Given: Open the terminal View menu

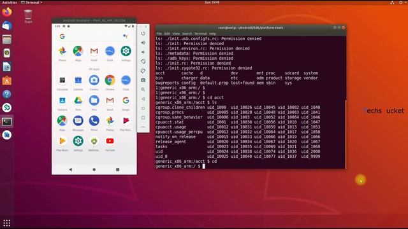Looking at the screenshot, I should (176, 34).
